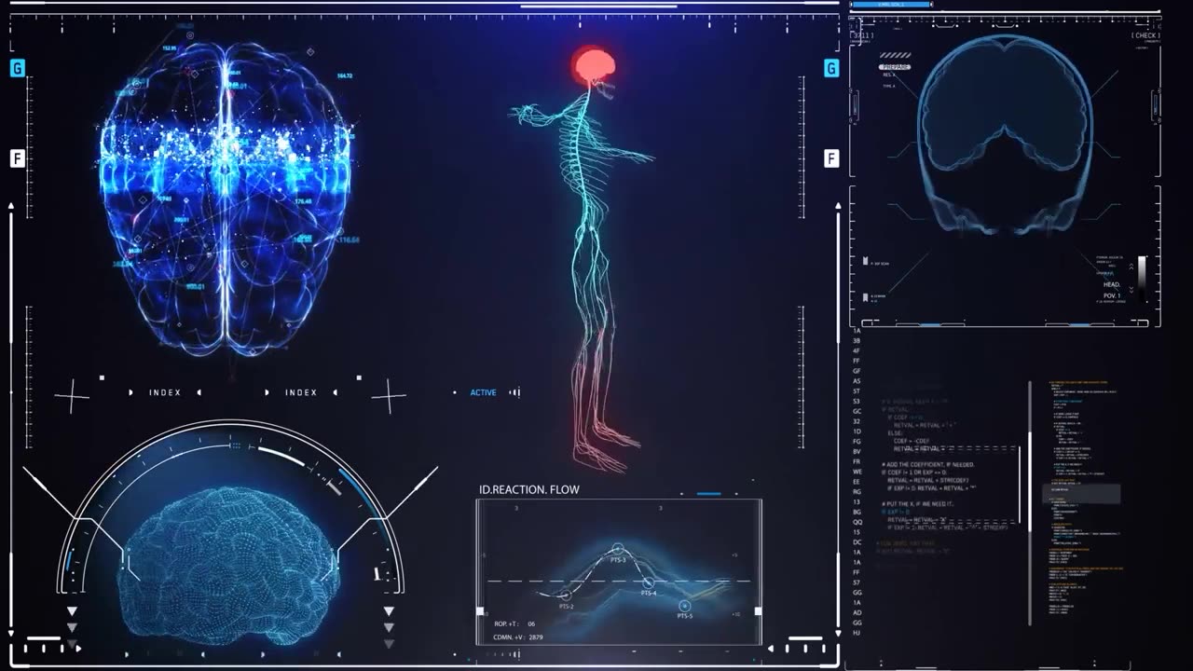Click the second INDEX label
The height and width of the screenshot is (671, 1193).
point(301,392)
